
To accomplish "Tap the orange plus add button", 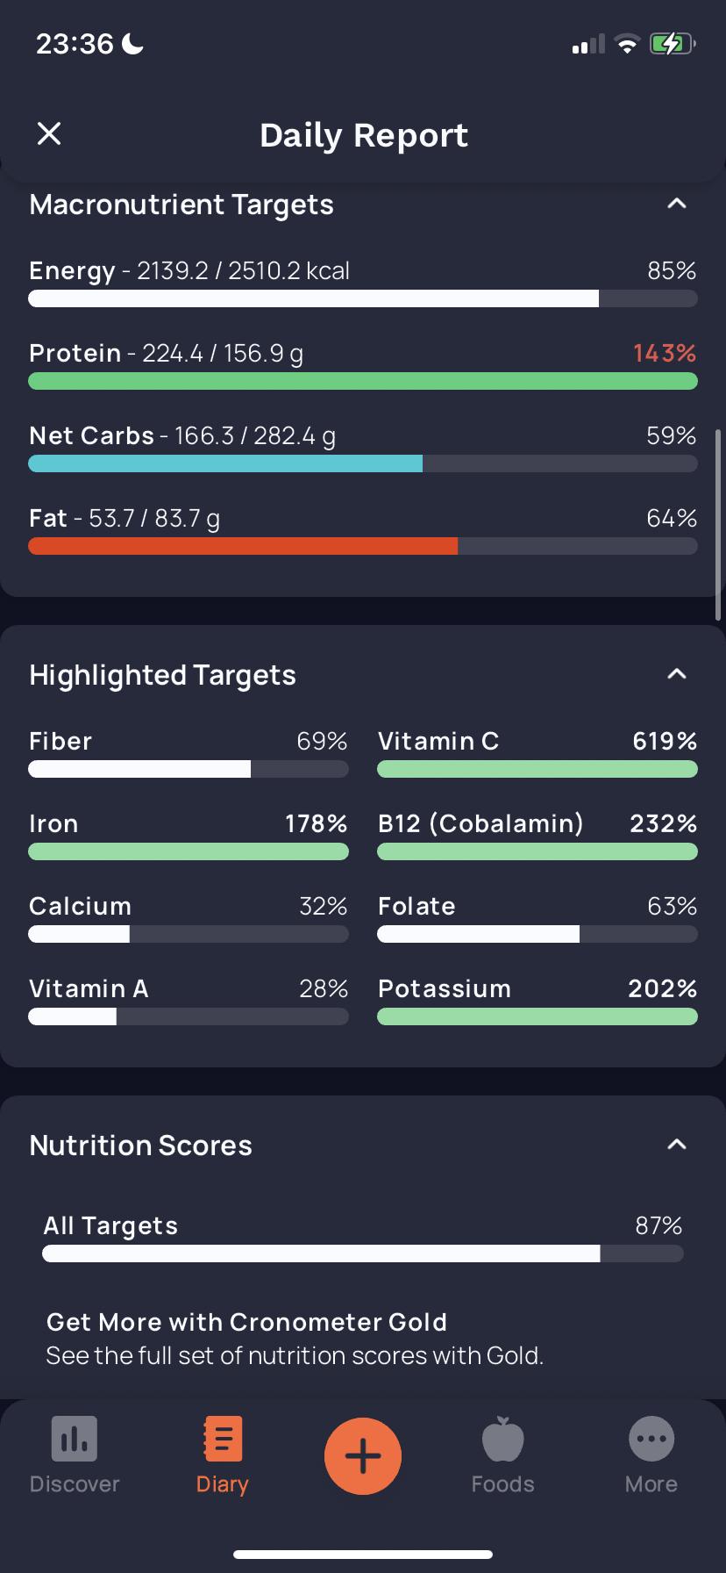I will coord(363,1456).
